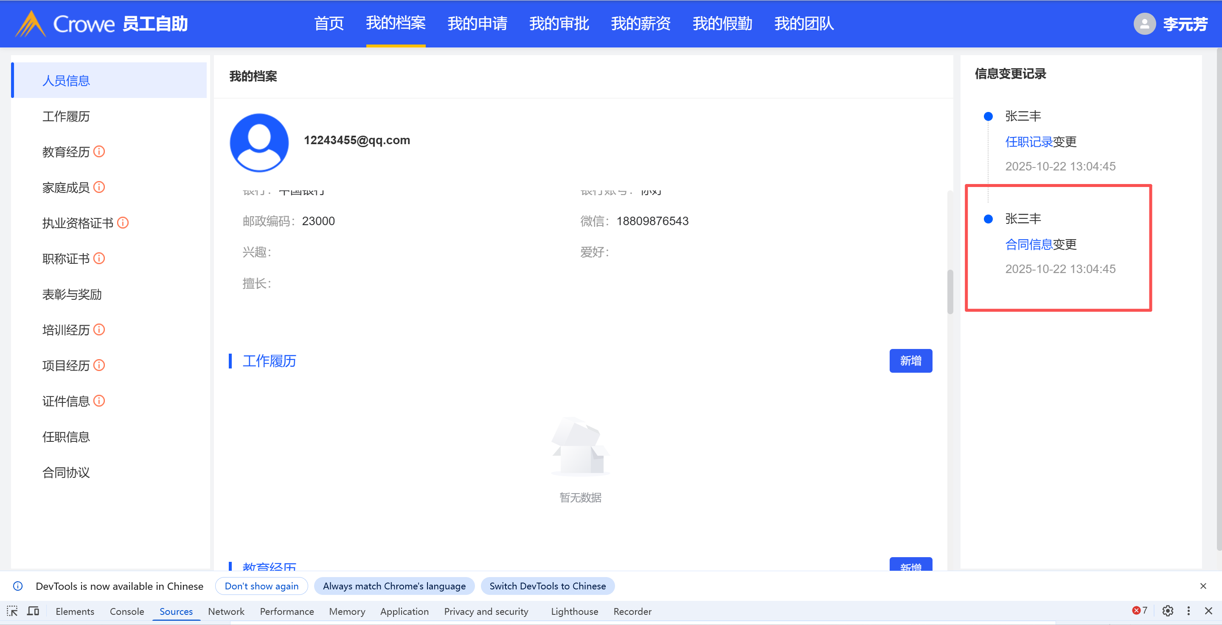Select 合同协议 in the left sidebar

click(x=66, y=472)
